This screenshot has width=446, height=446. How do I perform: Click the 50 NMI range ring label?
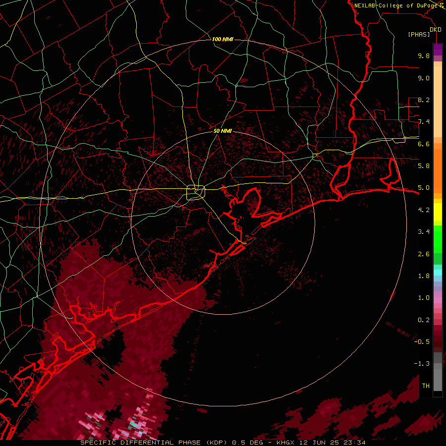point(223,131)
